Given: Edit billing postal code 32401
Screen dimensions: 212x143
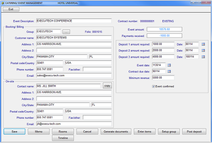Looking at the screenshot, I should (49, 63).
